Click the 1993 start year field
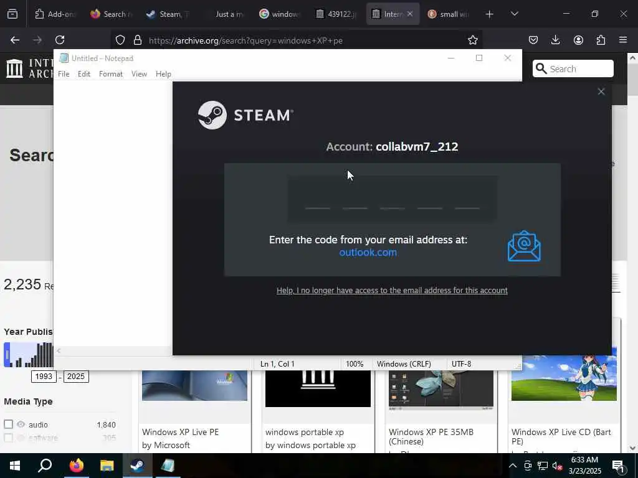Screen dimensions: 638x478 [44, 377]
